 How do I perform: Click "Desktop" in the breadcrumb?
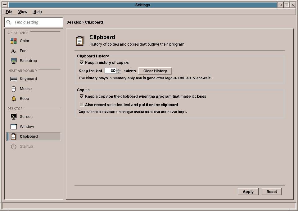pos(74,22)
